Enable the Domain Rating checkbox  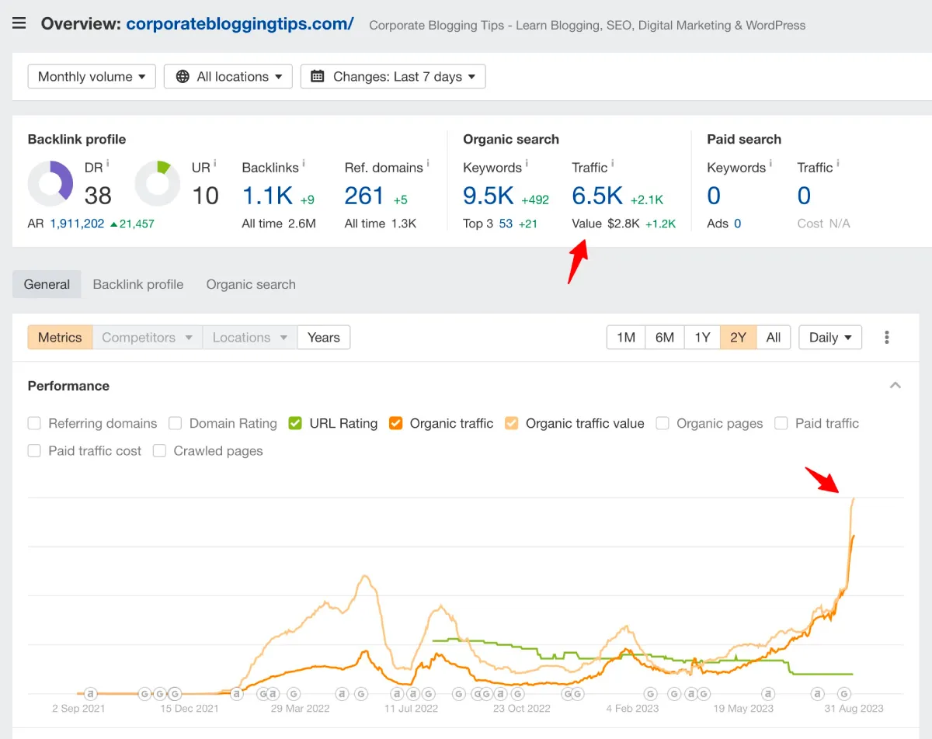point(176,423)
